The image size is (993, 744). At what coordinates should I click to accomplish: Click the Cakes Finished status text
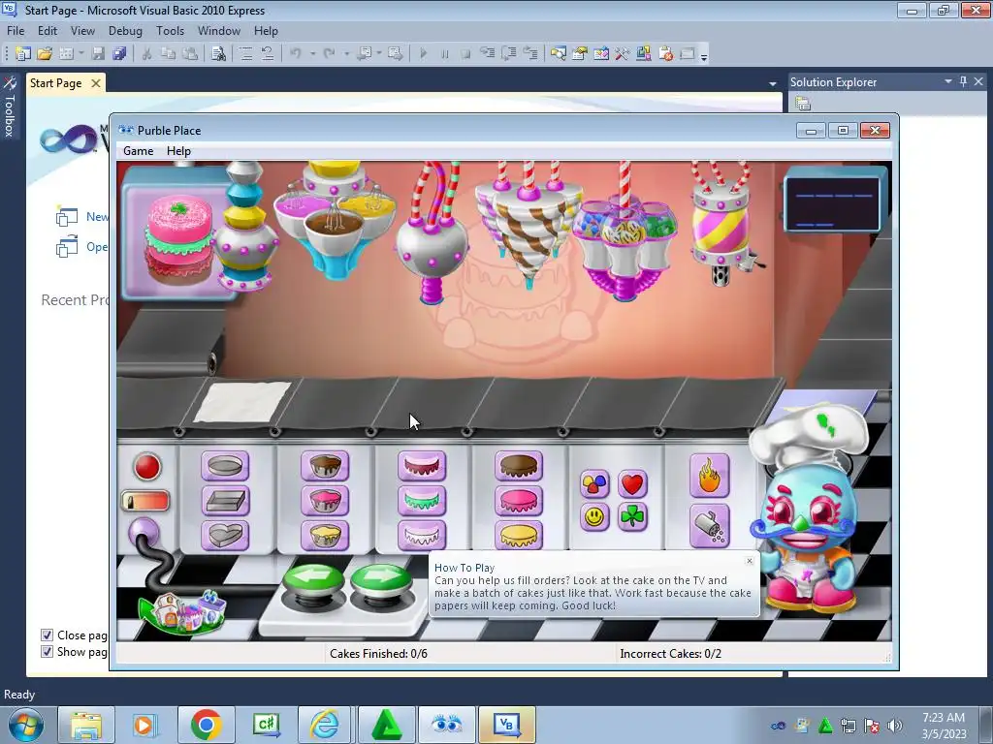click(378, 654)
